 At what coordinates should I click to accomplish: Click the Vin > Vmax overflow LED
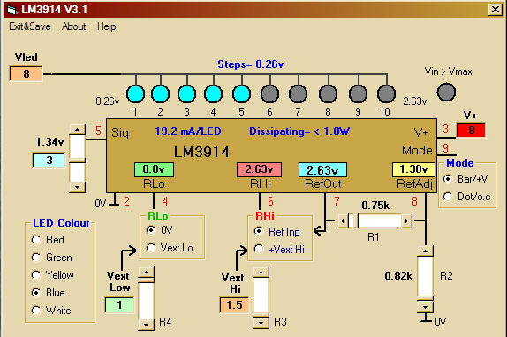click(x=446, y=92)
